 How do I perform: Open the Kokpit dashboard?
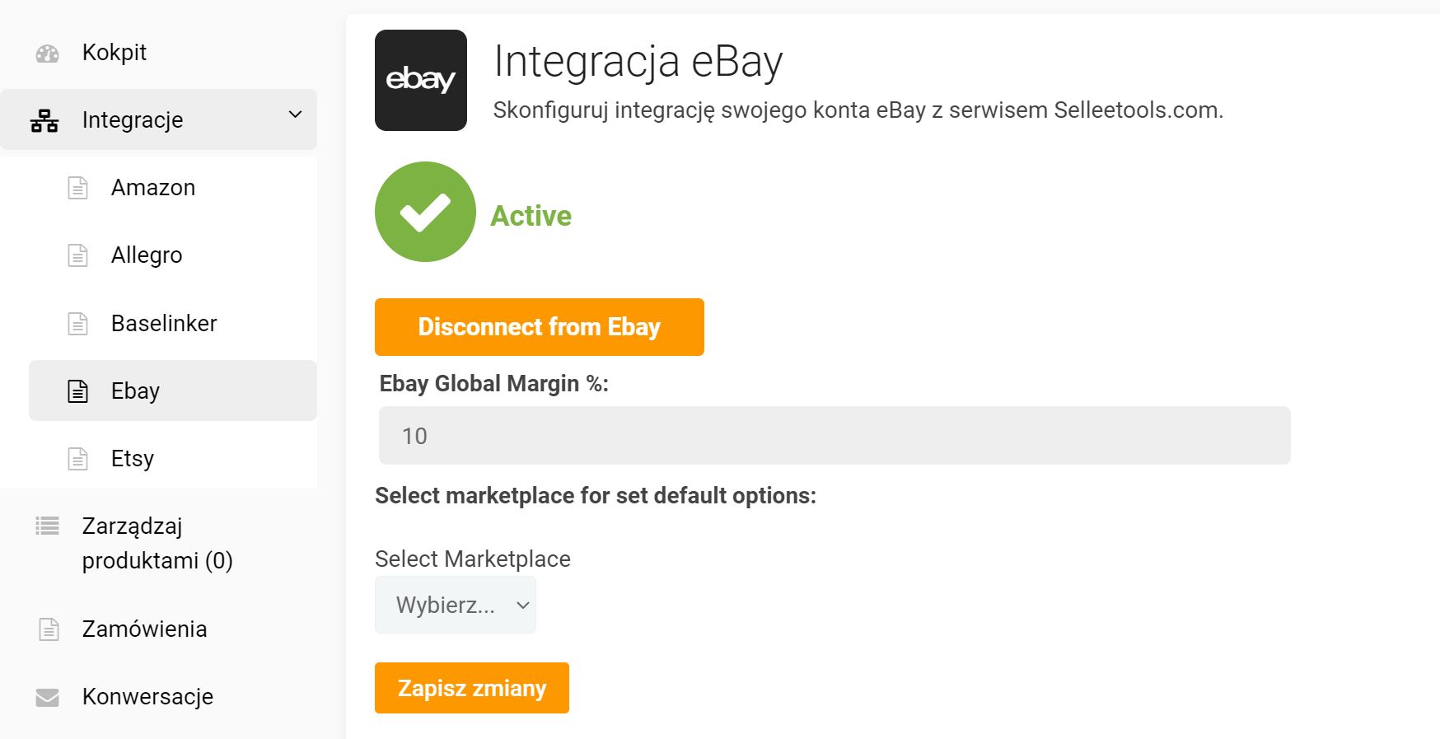pyautogui.click(x=114, y=53)
